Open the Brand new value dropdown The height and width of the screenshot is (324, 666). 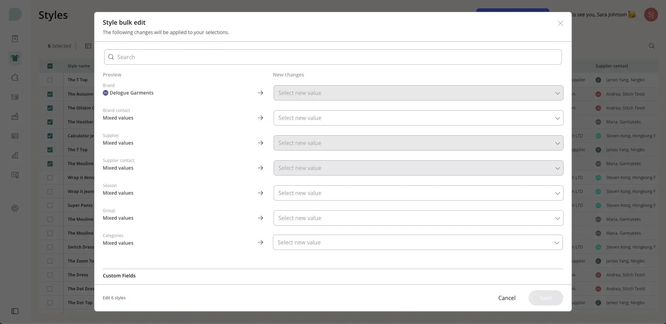click(418, 93)
